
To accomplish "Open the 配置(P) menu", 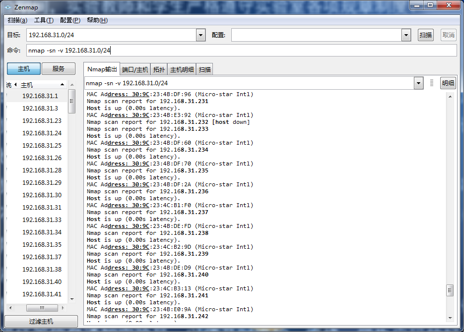I will [x=70, y=20].
